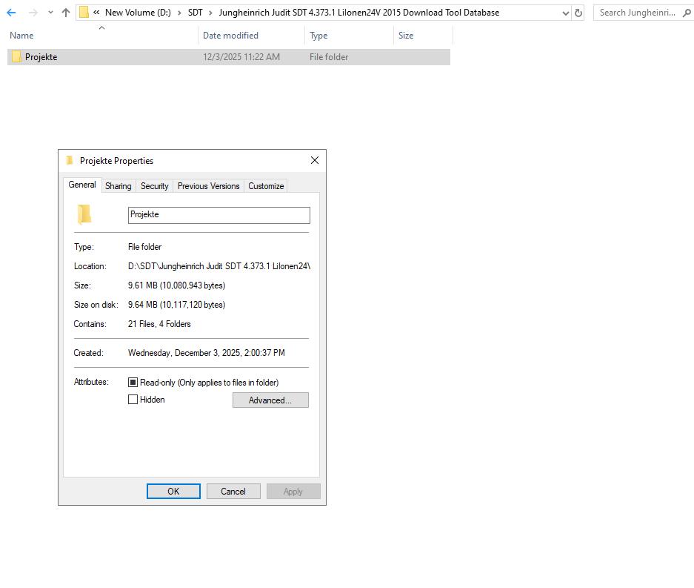
Task: Open the address bar history dropdown
Action: click(x=564, y=13)
